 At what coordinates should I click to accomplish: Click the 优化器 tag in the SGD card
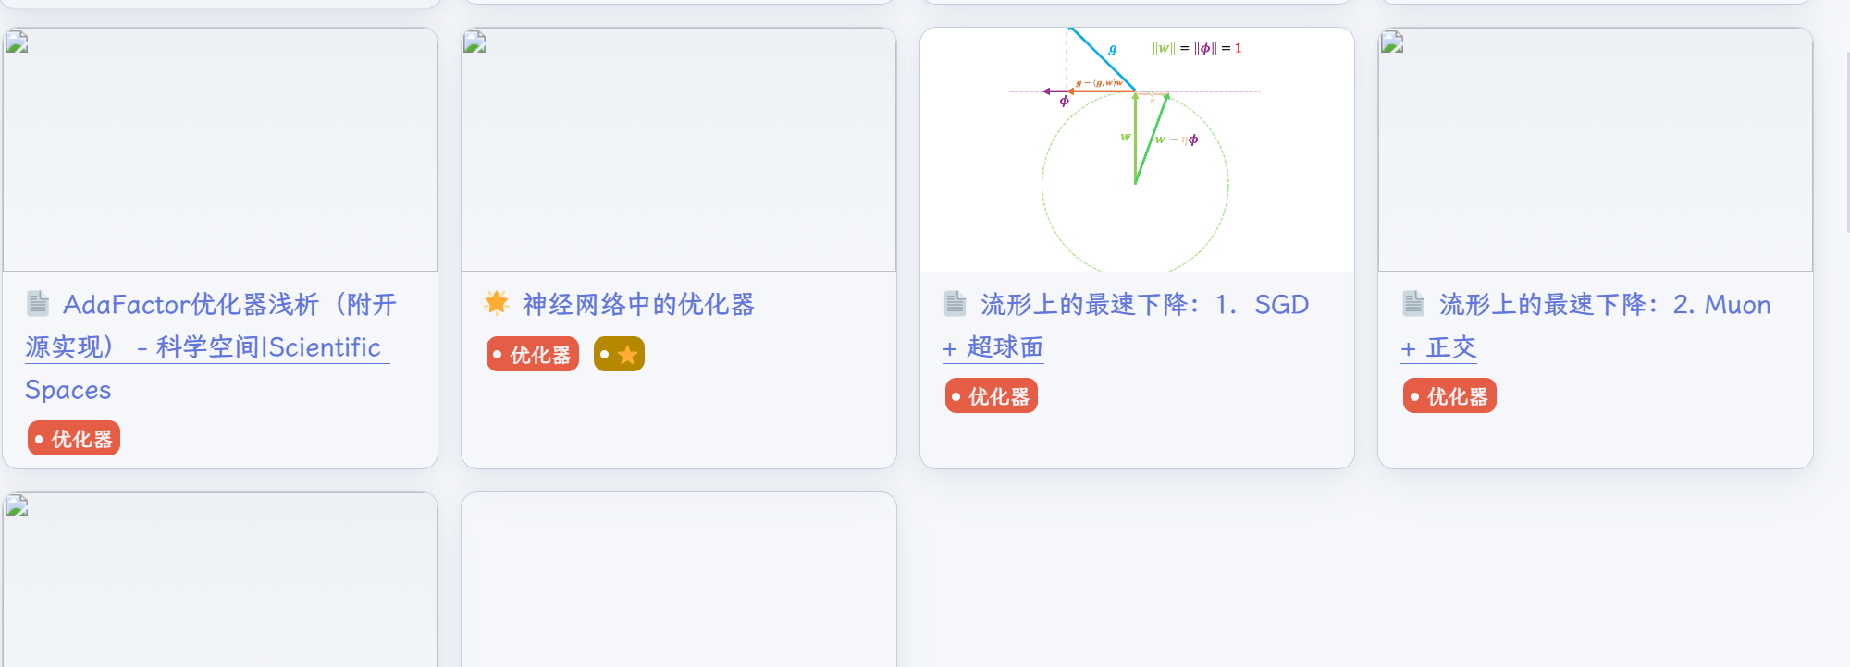pyautogui.click(x=992, y=396)
